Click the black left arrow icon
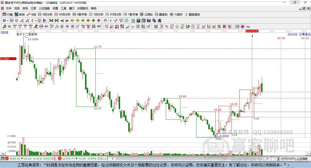Image resolution: width=311 pixels, height=168 pixels. pos(62,21)
